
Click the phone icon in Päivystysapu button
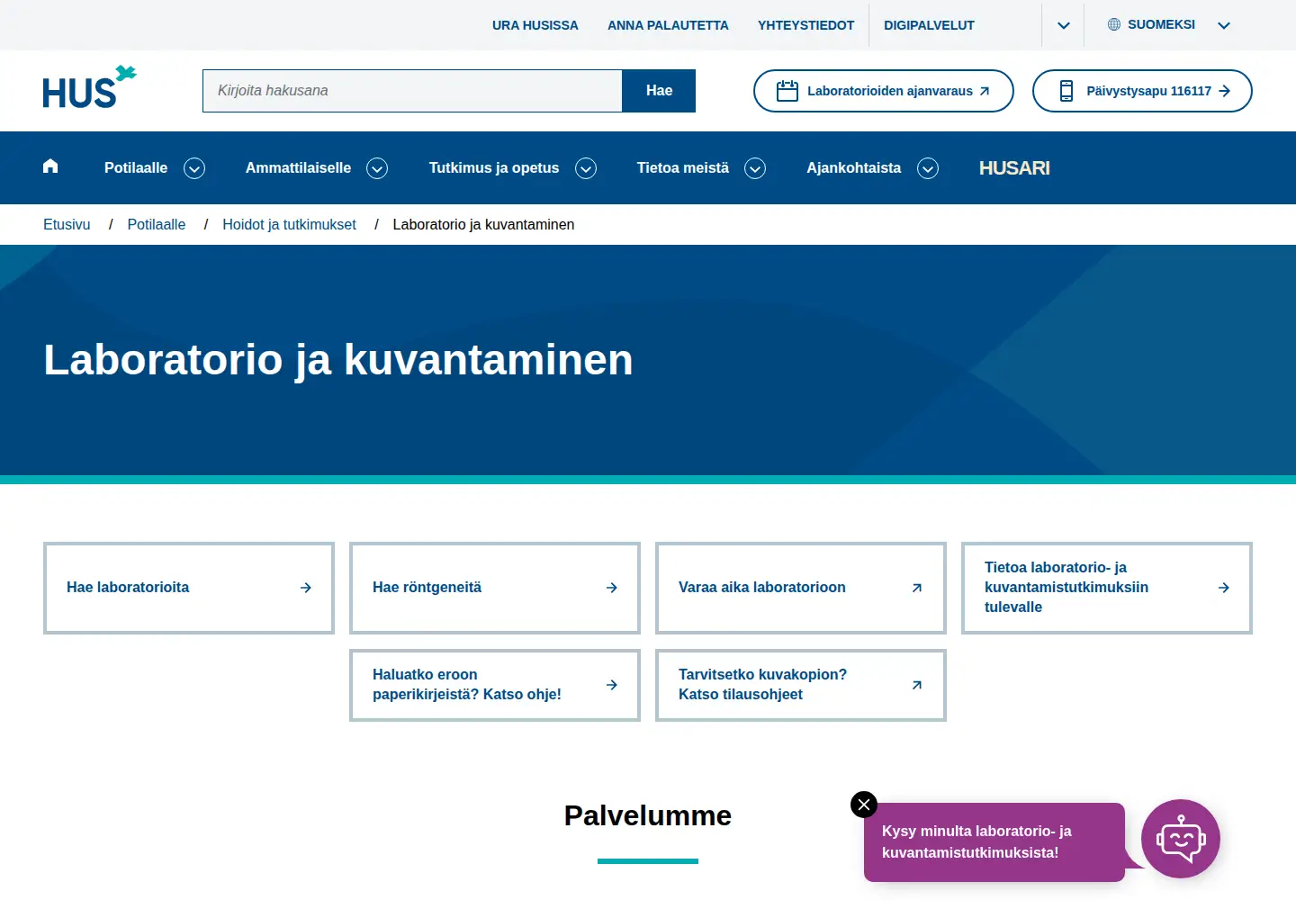tap(1066, 91)
